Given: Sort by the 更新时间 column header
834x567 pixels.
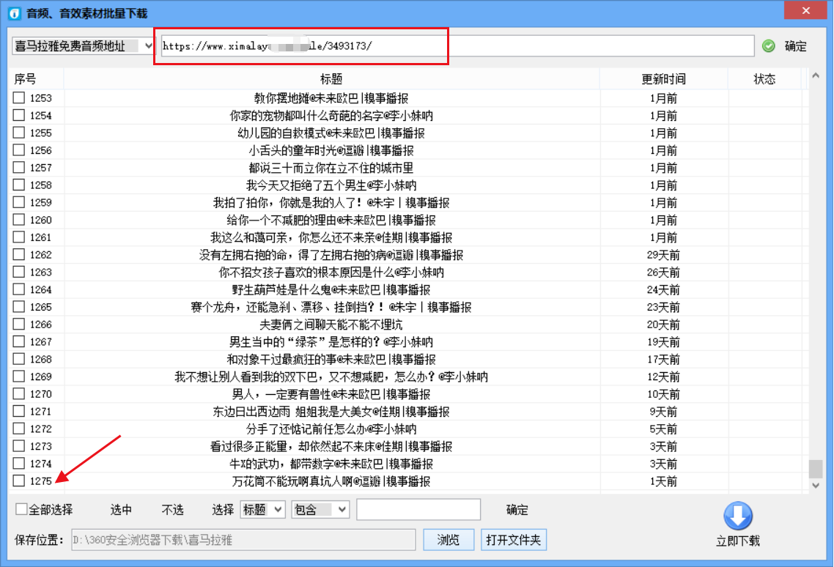Looking at the screenshot, I should pos(663,79).
